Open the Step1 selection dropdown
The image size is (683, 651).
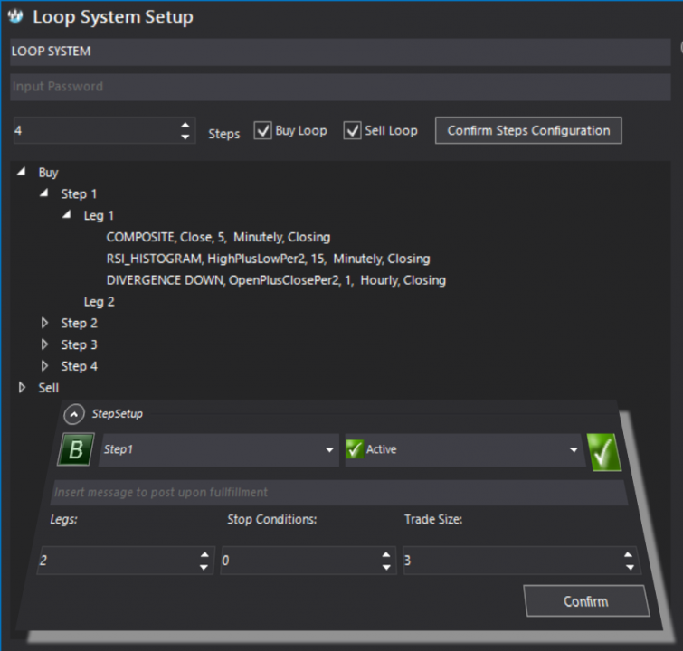(x=329, y=449)
